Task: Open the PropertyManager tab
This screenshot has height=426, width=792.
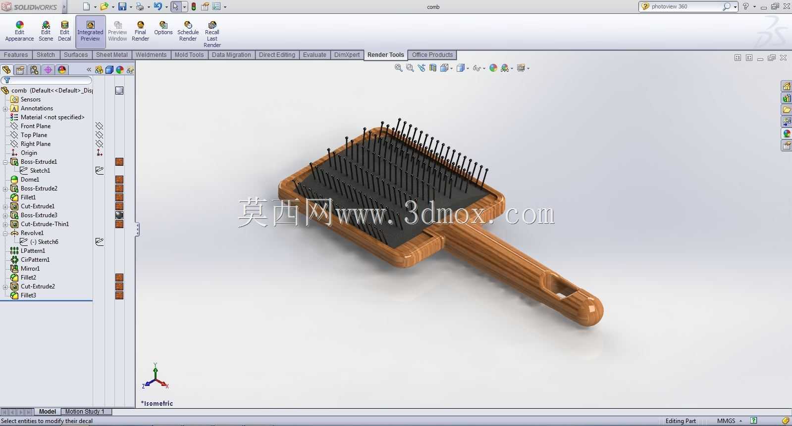Action: 20,70
